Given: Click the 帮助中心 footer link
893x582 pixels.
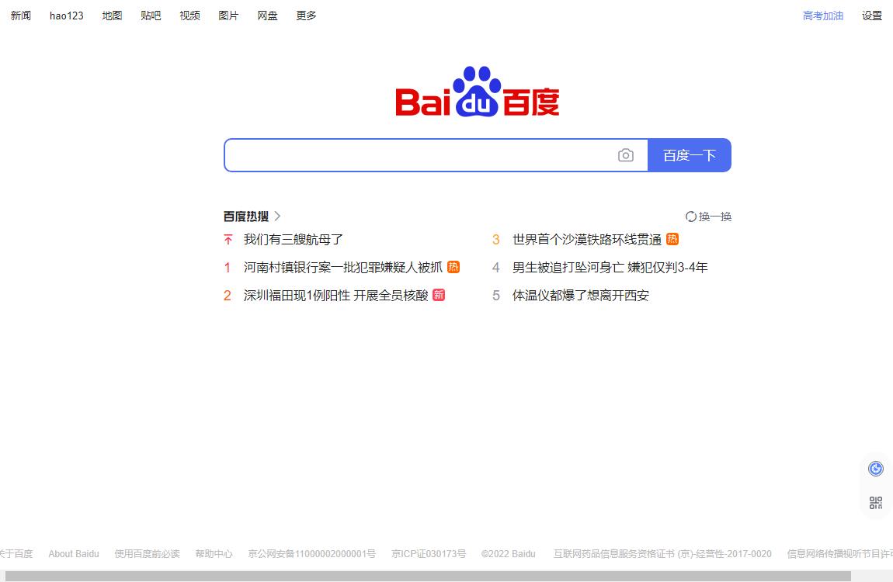Looking at the screenshot, I should (x=214, y=553).
